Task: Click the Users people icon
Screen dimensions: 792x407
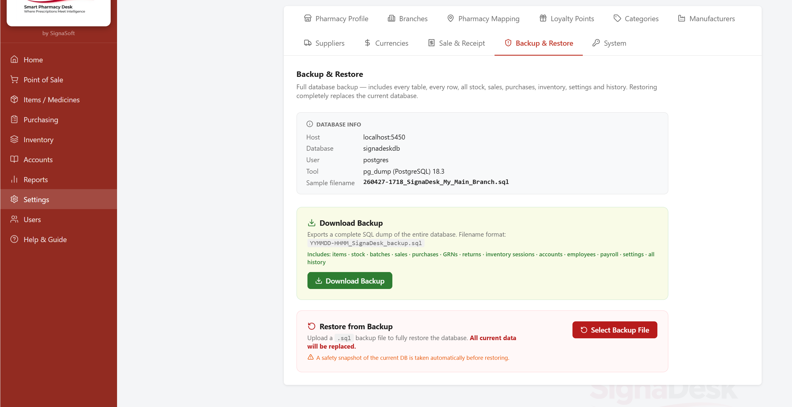Action: [14, 219]
